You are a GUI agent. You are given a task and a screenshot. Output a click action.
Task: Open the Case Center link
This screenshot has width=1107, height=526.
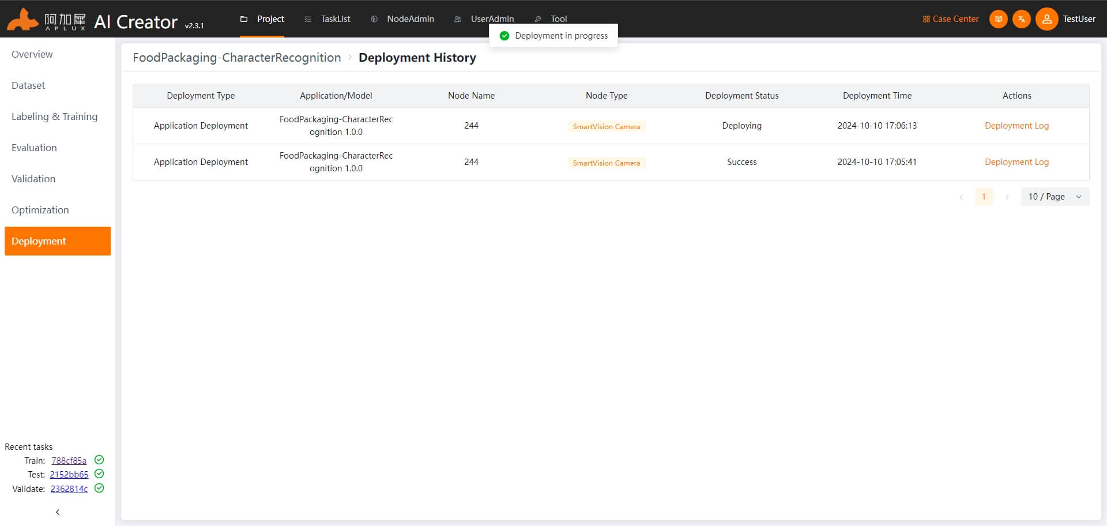tap(951, 19)
